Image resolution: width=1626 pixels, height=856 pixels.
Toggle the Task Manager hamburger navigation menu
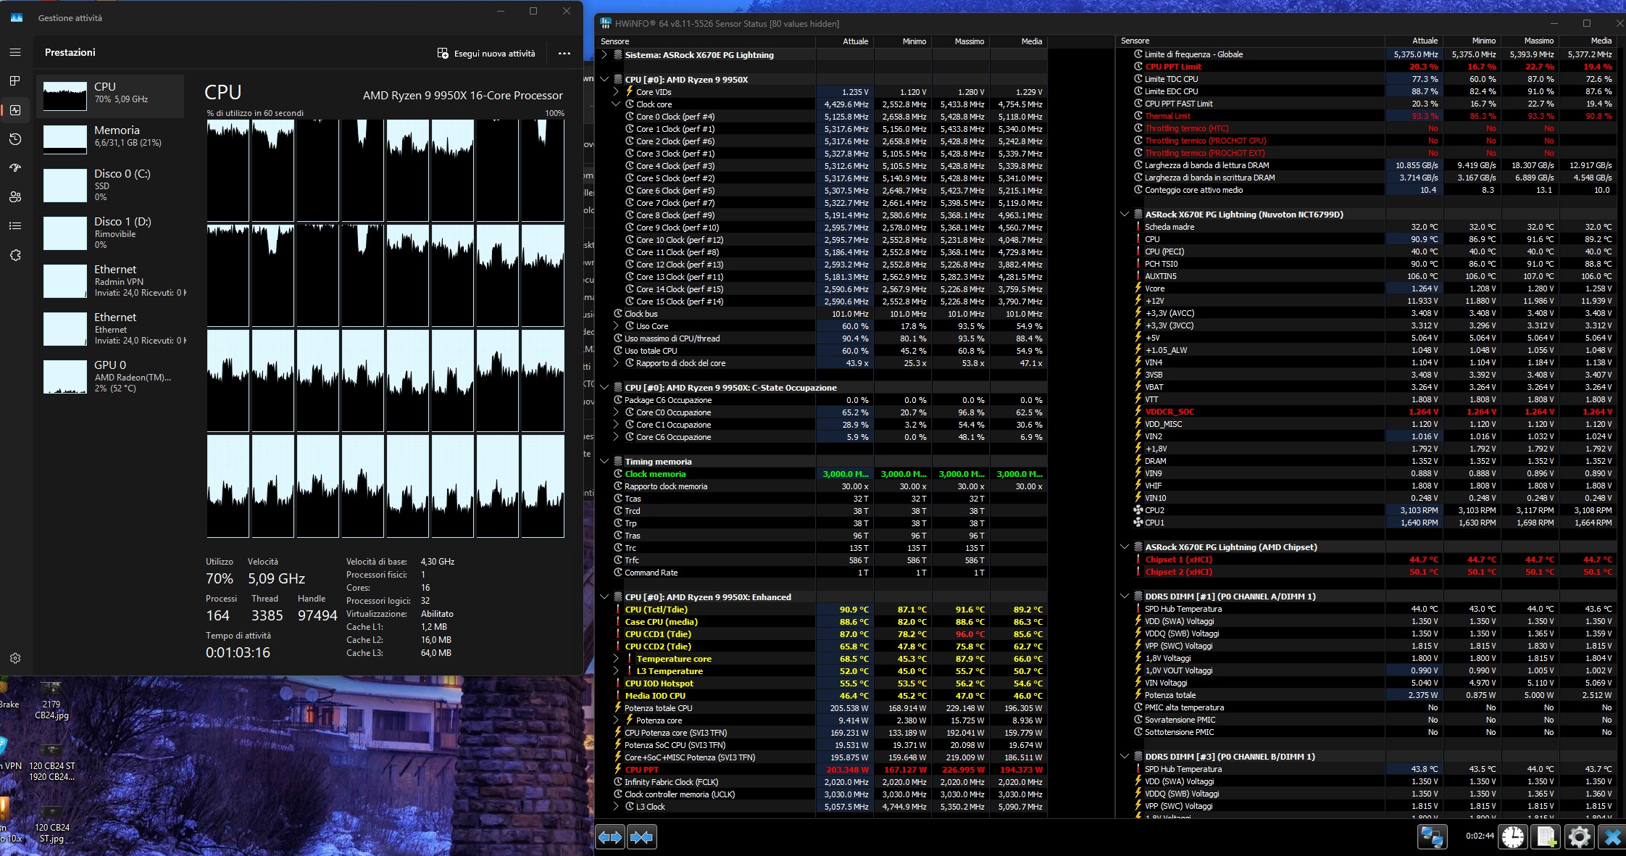point(15,52)
